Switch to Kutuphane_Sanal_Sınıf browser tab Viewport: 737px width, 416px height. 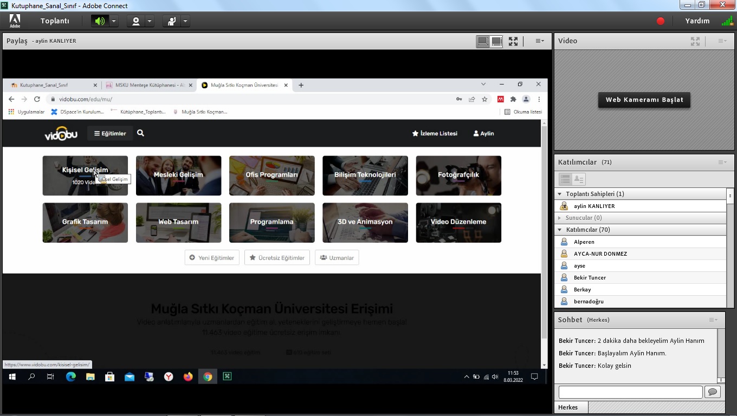click(x=52, y=85)
